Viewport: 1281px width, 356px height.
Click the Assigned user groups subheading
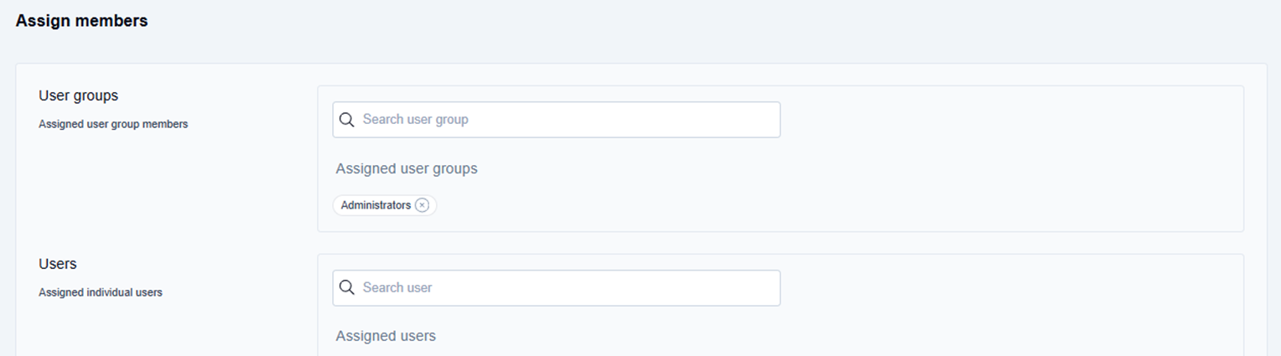tap(407, 168)
